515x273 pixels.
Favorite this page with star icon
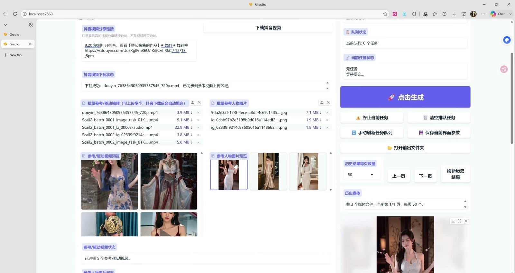[x=385, y=14]
